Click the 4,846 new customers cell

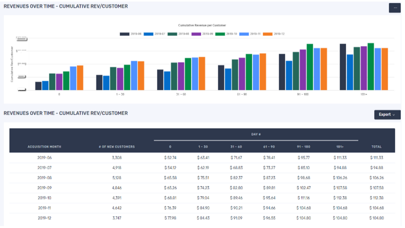pos(117,188)
